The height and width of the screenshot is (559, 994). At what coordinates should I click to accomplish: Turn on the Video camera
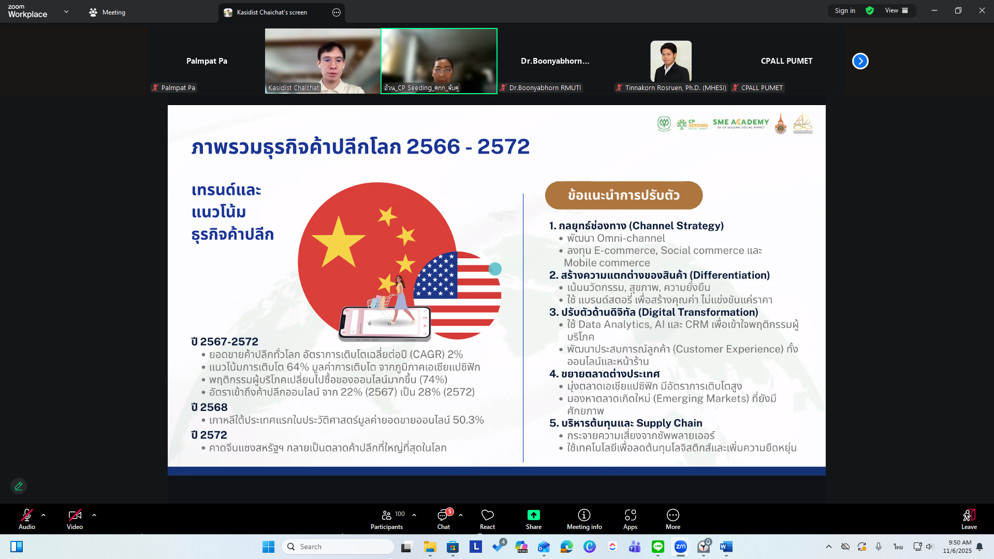pos(75,516)
